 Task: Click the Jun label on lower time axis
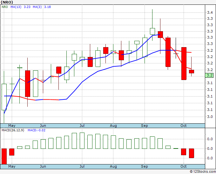(43, 166)
